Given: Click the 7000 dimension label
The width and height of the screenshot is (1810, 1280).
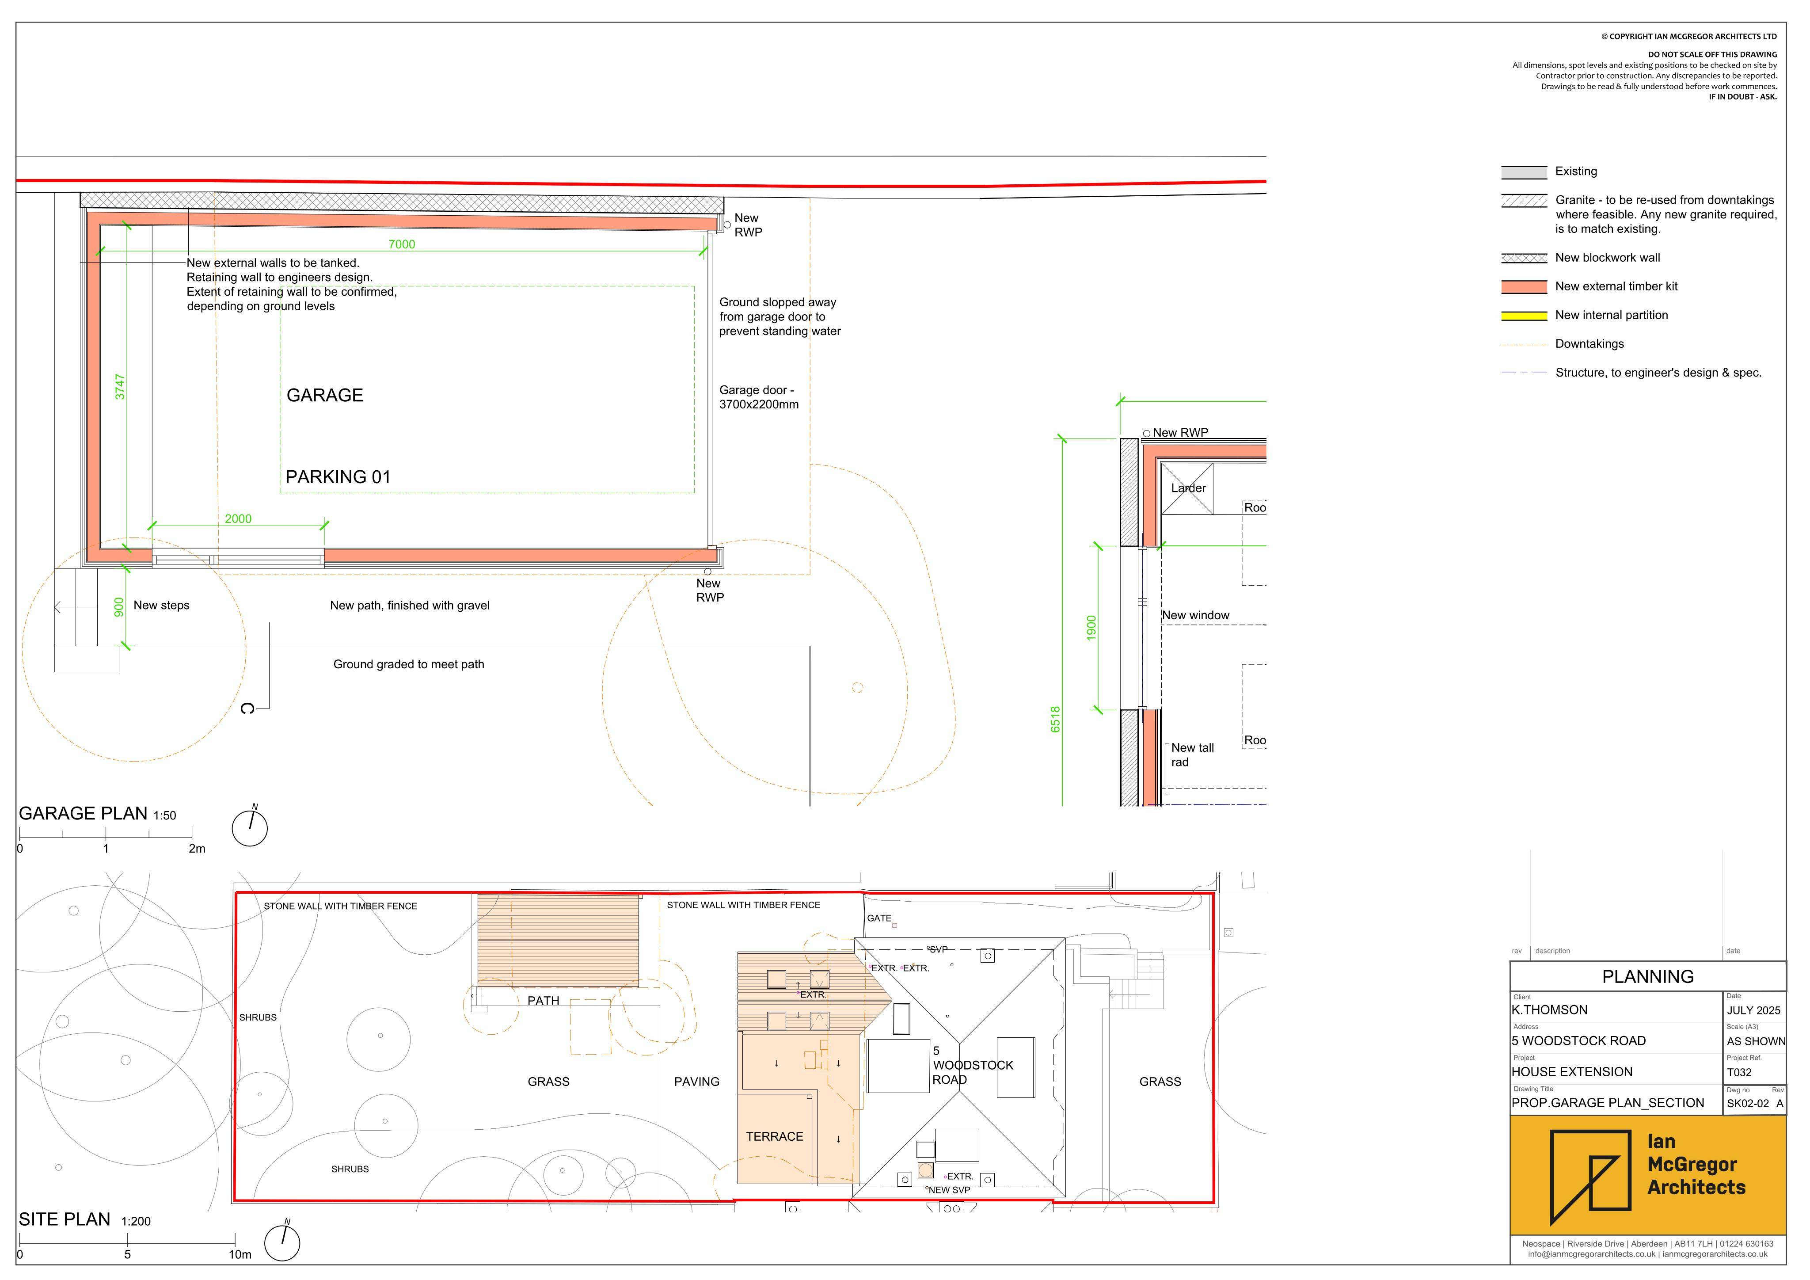Looking at the screenshot, I should (402, 244).
